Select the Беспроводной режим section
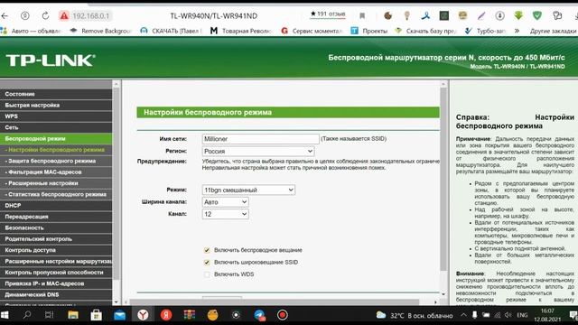This screenshot has height=325, width=578. tap(56, 138)
